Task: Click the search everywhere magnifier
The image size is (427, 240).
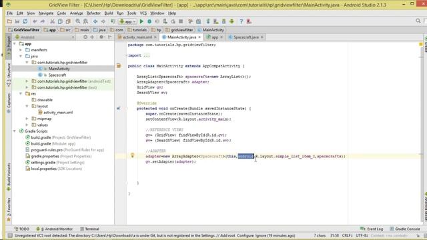Action: pyautogui.click(x=418, y=21)
